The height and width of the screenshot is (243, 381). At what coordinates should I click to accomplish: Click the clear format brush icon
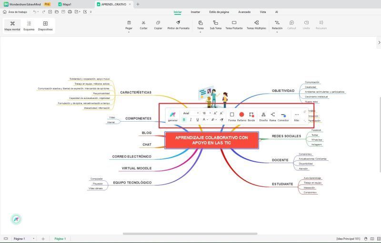click(x=221, y=119)
